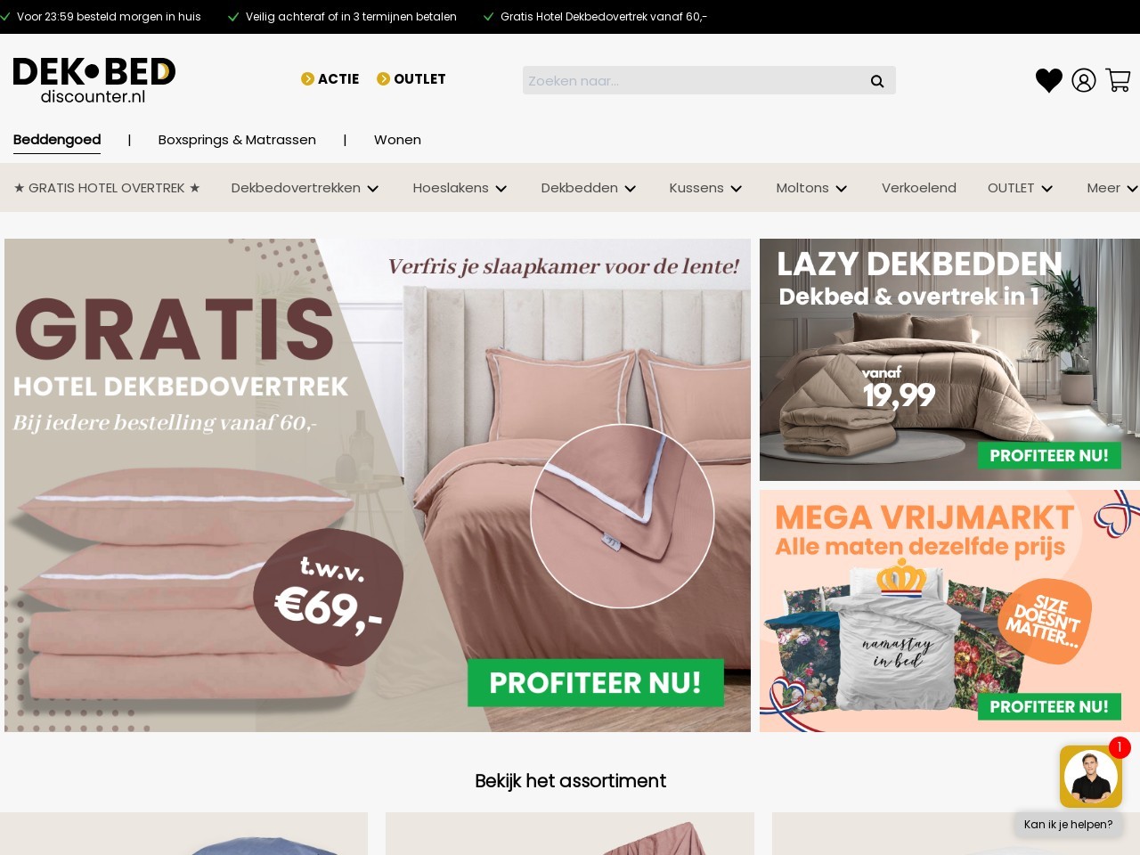The height and width of the screenshot is (855, 1140).
Task: Open the shopping cart icon
Action: click(x=1118, y=80)
